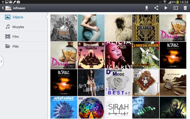Screen dimensions: 190x119
Task: Tap the Wi-Fi status icon
Action: 165,2
